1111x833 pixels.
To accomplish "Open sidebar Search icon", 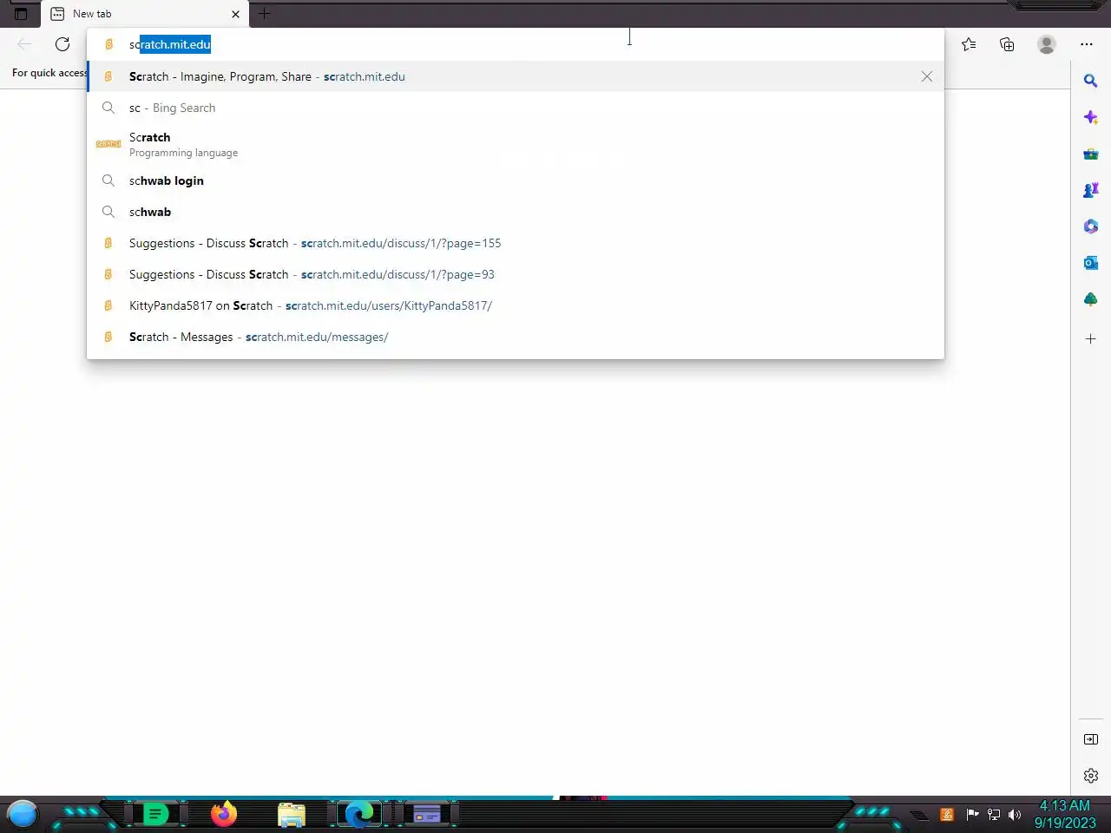I will tap(1091, 81).
